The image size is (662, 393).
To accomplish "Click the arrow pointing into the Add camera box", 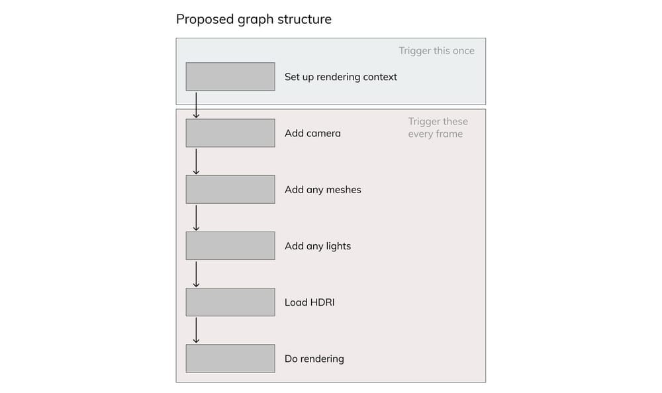I will point(196,105).
